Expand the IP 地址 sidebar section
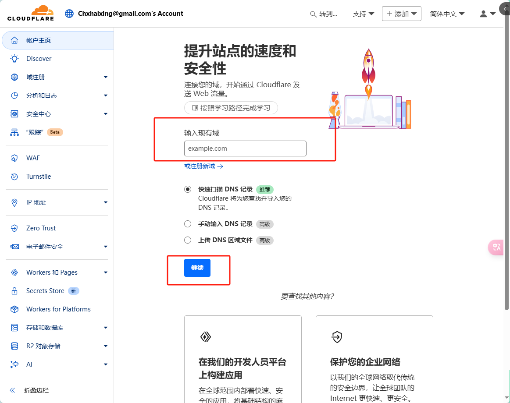Image resolution: width=510 pixels, height=403 pixels. [x=105, y=202]
